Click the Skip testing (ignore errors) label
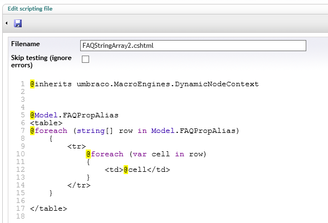 (x=41, y=61)
